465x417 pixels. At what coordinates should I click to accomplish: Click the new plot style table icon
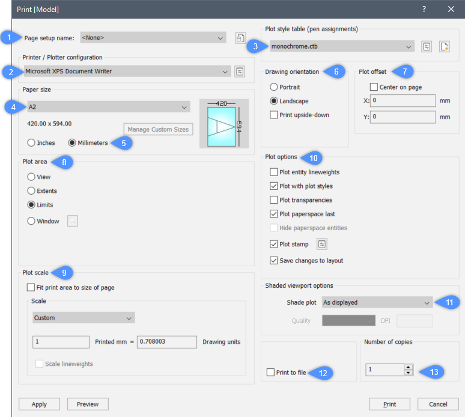pyautogui.click(x=444, y=47)
